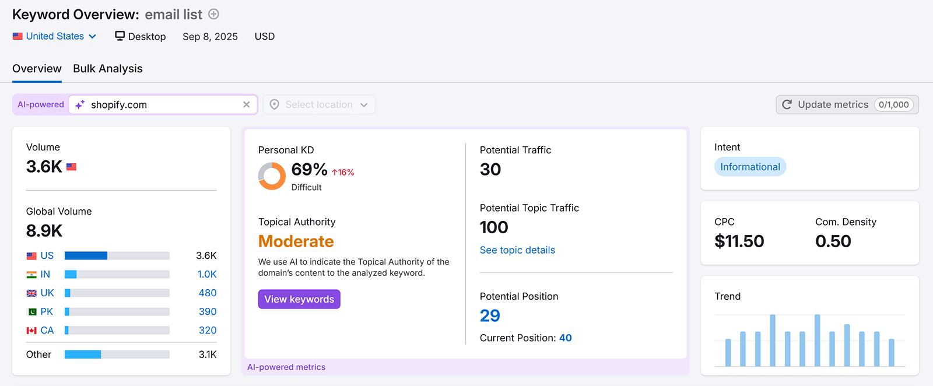Click the View keywords button
The height and width of the screenshot is (386, 933).
[299, 299]
